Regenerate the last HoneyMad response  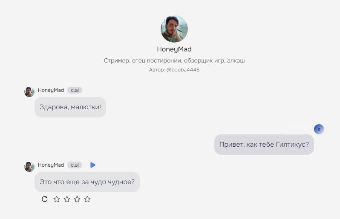tap(45, 199)
